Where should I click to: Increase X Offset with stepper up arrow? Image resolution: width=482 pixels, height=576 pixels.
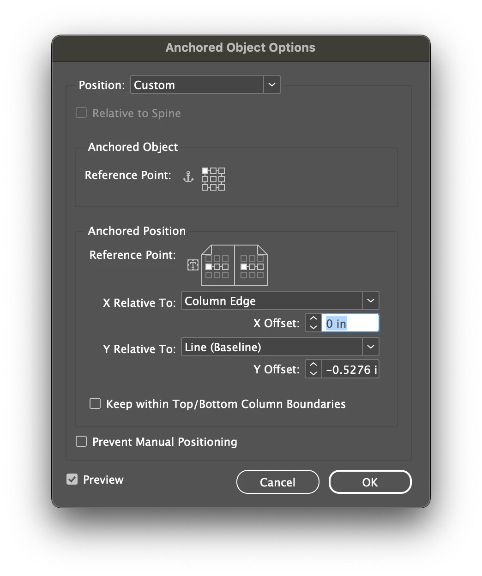tap(313, 319)
